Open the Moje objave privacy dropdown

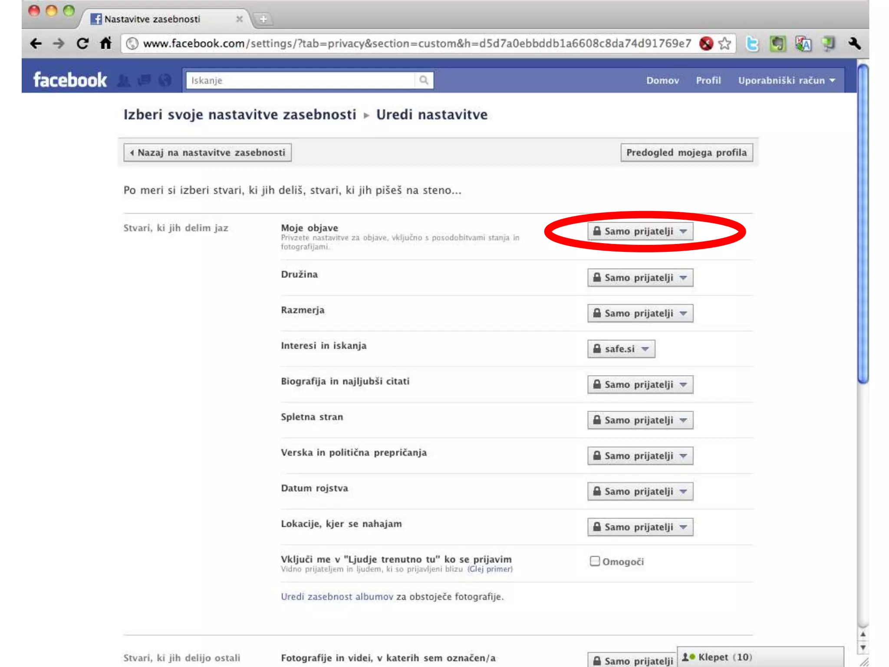[640, 231]
